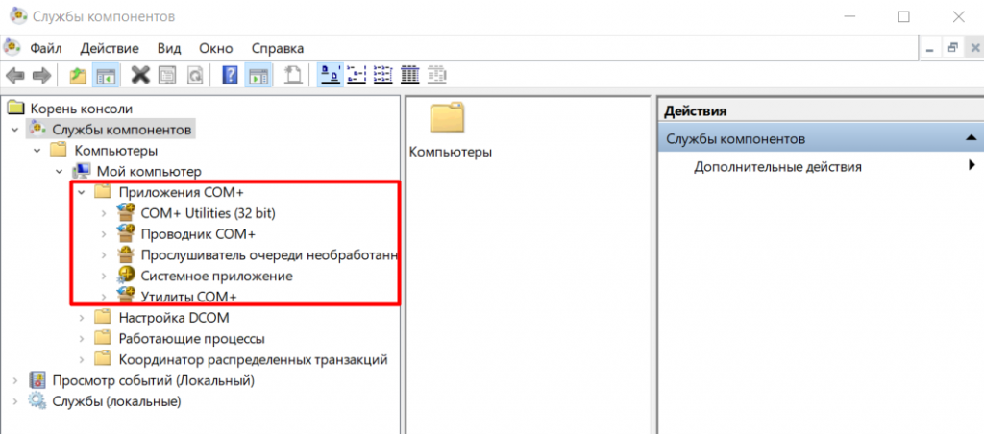Switch to Large Icons view
This screenshot has width=984, height=434.
331,75
